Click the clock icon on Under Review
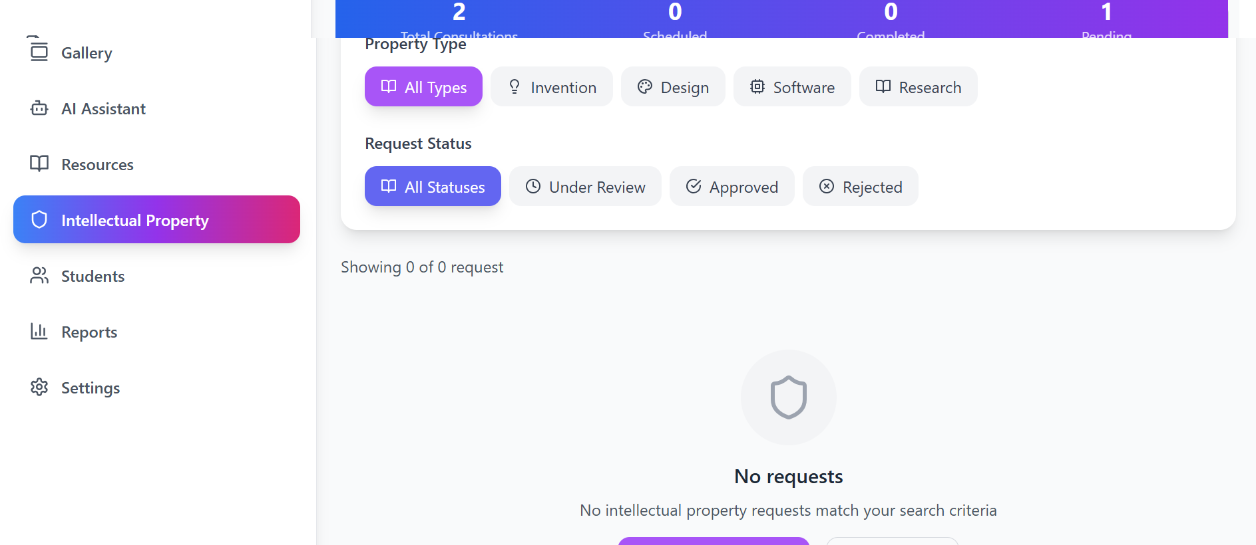Viewport: 1256px width, 545px height. [533, 186]
